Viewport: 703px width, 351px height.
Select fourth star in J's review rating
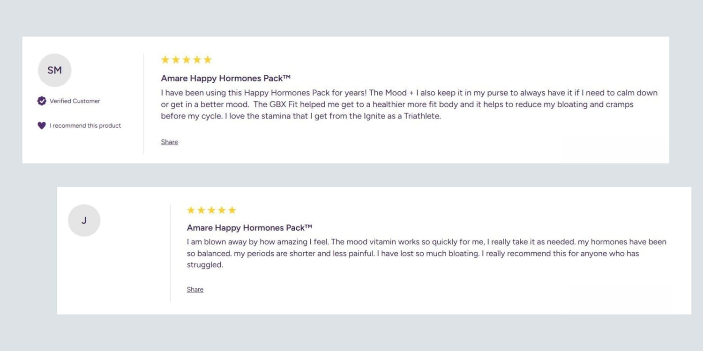click(222, 210)
